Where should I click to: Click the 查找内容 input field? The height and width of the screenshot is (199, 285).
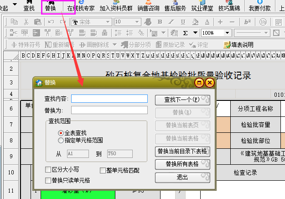click(109, 99)
